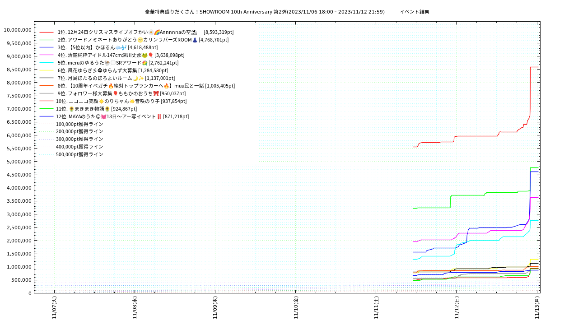Select legend entry 6位 風花ゆらぎ 1,284,580pt

113,71
